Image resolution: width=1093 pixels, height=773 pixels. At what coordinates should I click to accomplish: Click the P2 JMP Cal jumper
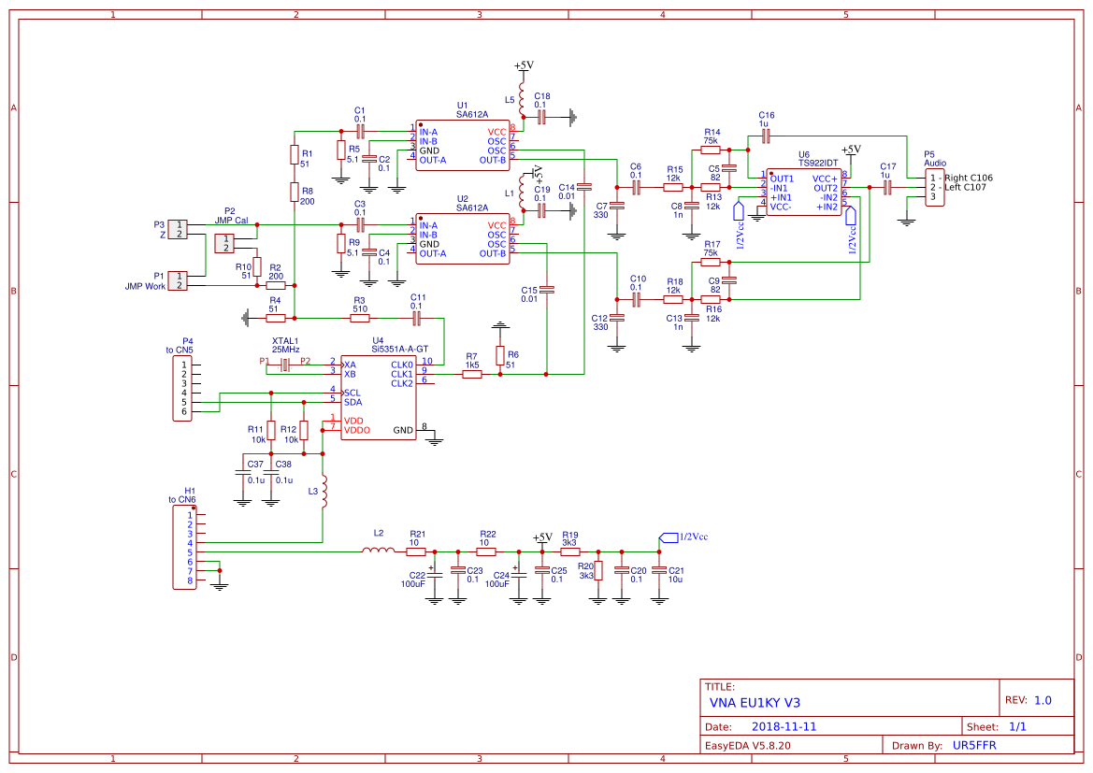tap(226, 243)
